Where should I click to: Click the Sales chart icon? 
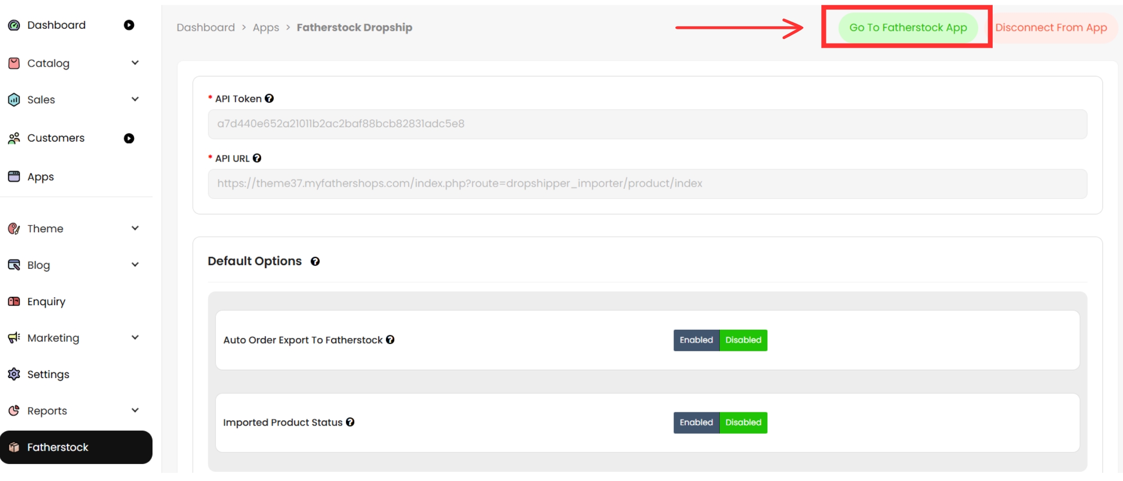tap(14, 99)
